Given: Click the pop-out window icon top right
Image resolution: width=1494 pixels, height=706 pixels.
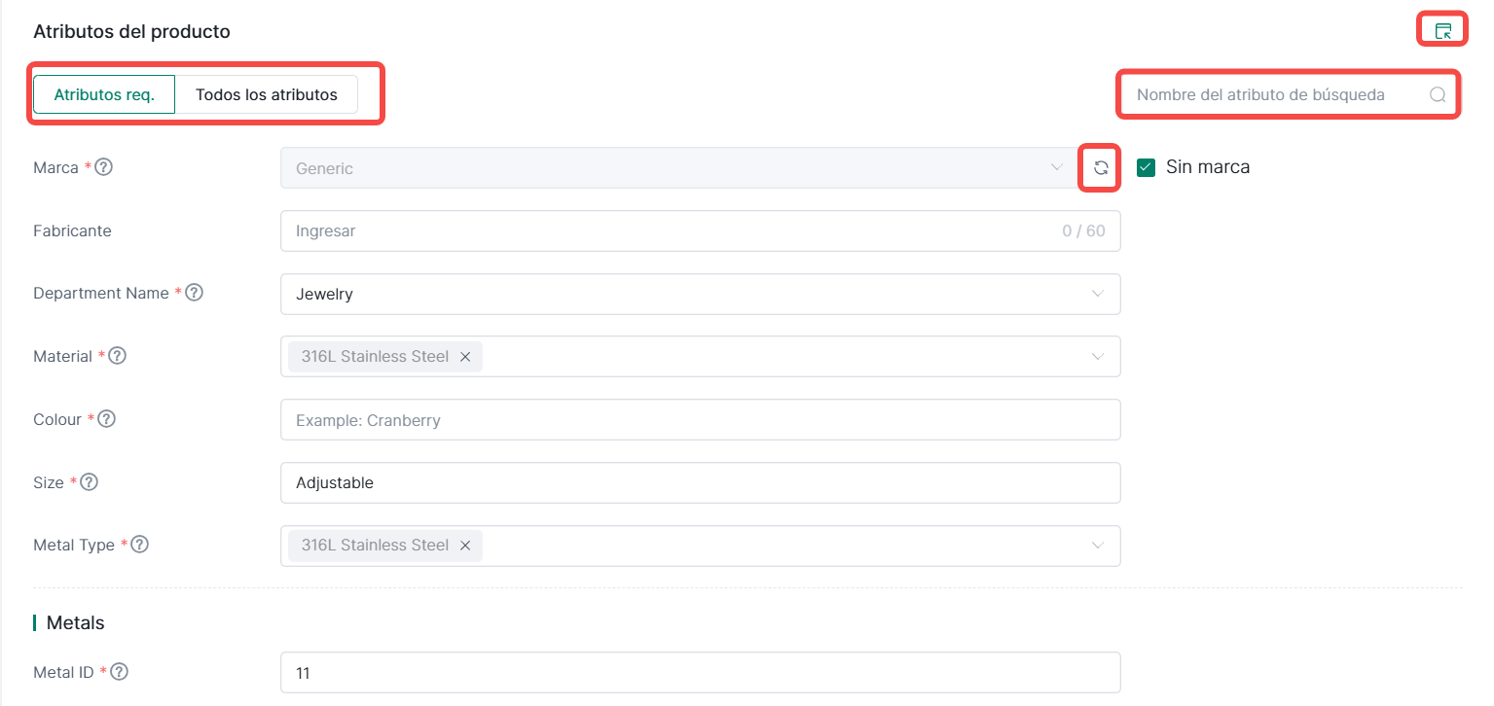Looking at the screenshot, I should pyautogui.click(x=1442, y=31).
